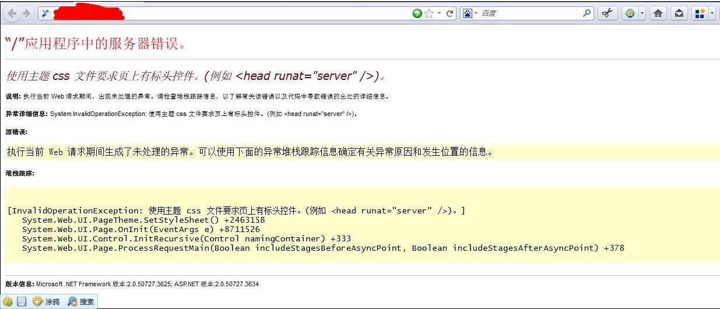Image resolution: width=720 pixels, height=309 pixels.
Task: Click the magnifier search icon in the search box
Action: pos(586,13)
